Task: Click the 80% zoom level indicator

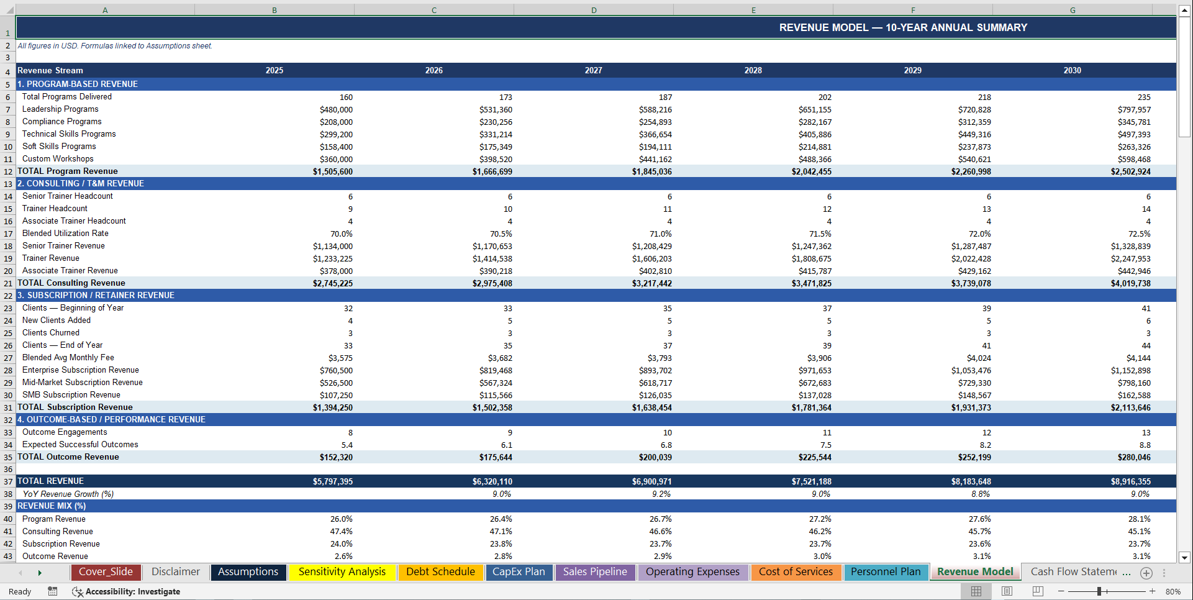Action: pos(1173,591)
